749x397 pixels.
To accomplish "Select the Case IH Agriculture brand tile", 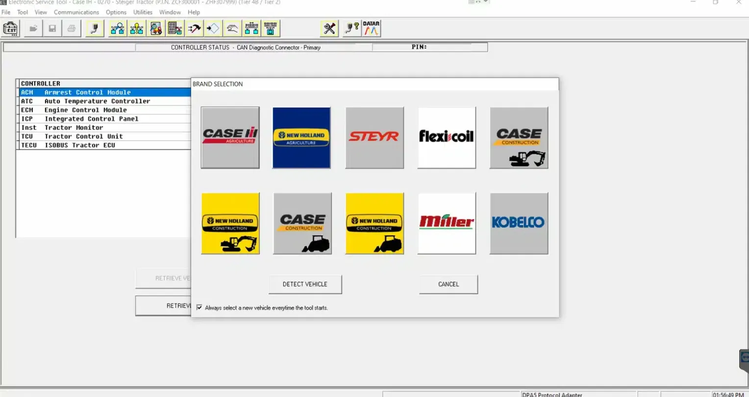I will (230, 138).
